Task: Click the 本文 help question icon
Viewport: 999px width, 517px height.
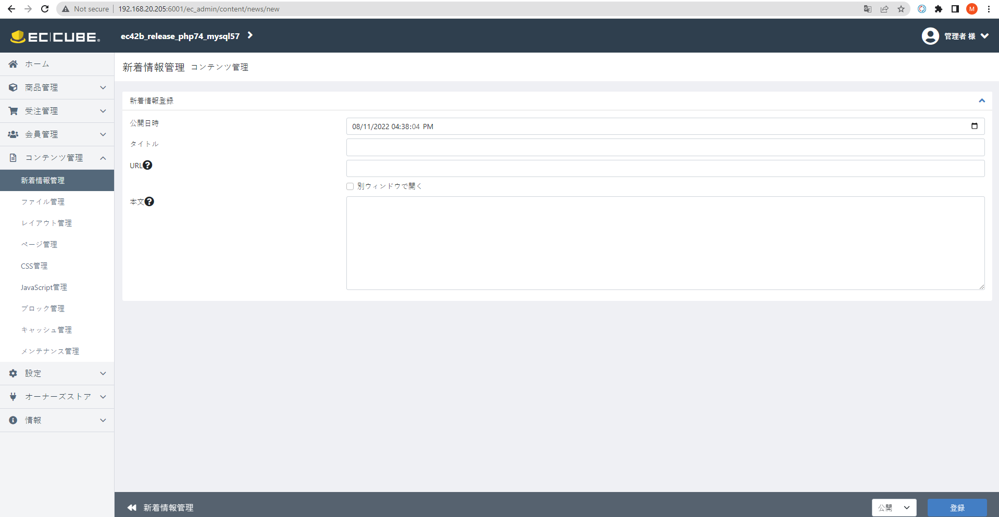Action: click(149, 201)
